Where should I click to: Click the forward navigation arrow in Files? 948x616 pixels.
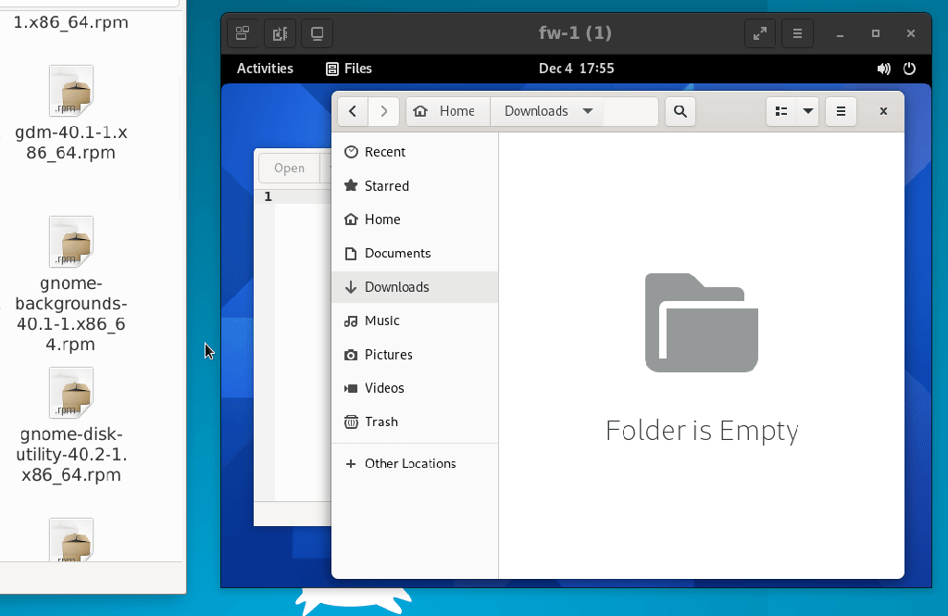384,111
